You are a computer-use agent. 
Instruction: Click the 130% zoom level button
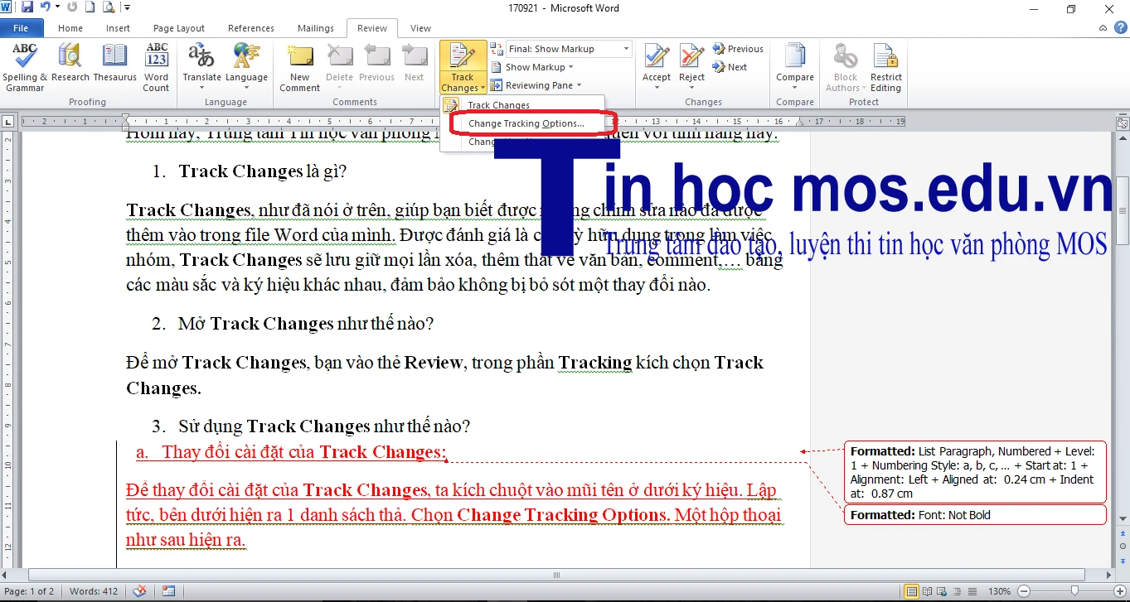999,591
